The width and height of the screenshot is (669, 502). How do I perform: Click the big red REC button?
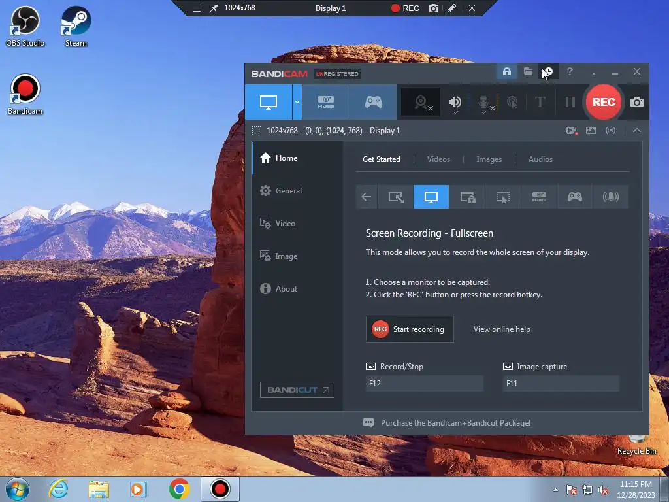click(603, 102)
